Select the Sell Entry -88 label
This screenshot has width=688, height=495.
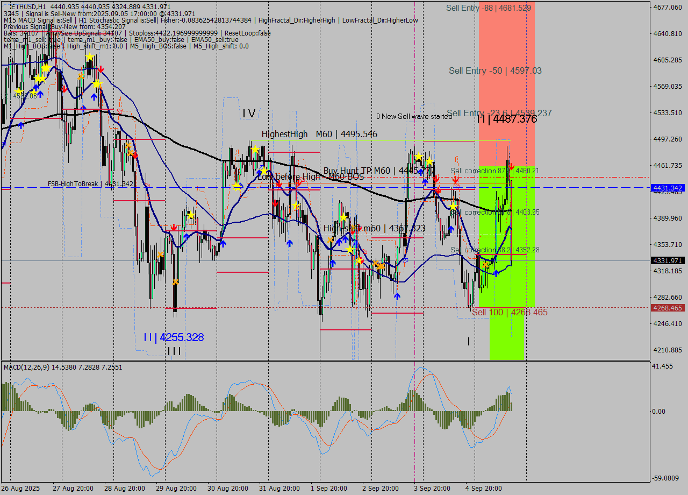click(x=488, y=8)
